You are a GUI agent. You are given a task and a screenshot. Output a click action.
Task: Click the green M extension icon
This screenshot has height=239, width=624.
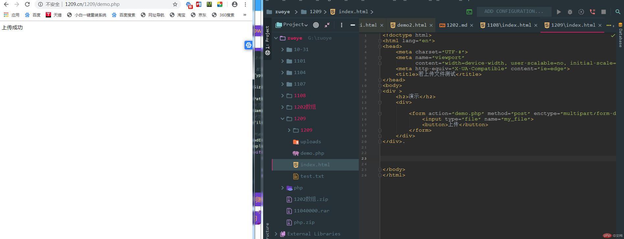click(209, 4)
